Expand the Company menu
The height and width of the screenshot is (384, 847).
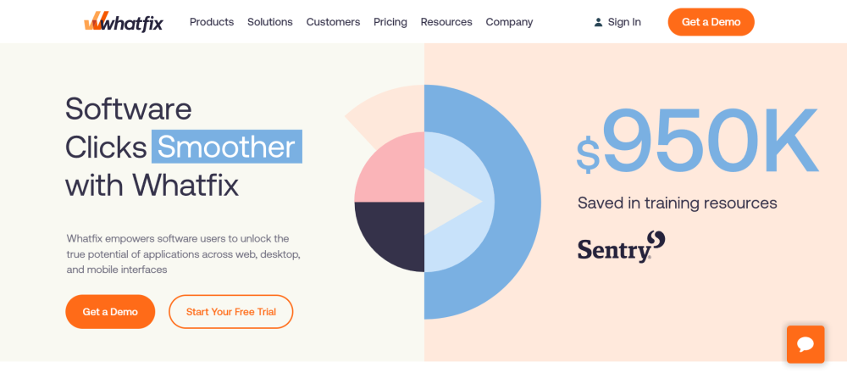point(509,22)
